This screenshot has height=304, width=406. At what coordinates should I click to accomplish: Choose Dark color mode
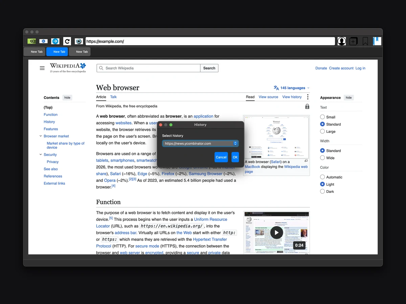pos(322,192)
